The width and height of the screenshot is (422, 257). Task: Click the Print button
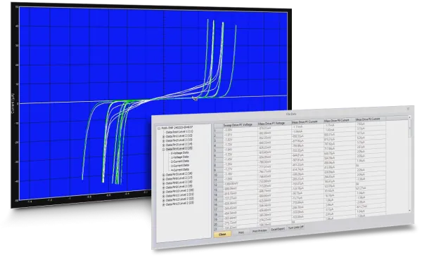pos(241,232)
